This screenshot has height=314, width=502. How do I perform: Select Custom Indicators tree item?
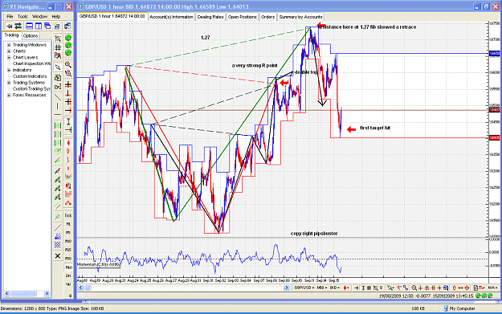[30, 76]
